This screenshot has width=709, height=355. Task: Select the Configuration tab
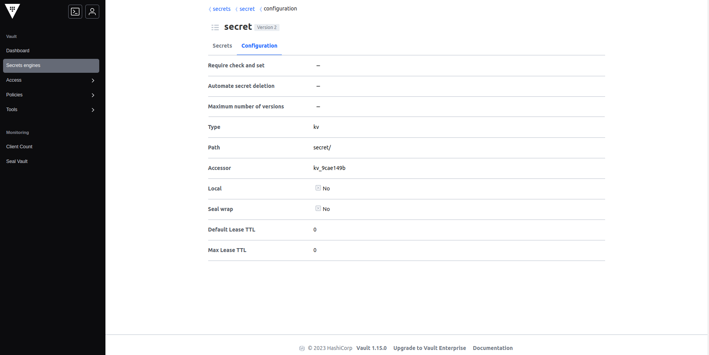259,46
